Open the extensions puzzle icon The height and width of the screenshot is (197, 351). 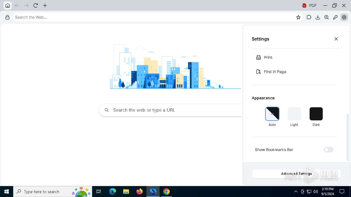[x=309, y=17]
